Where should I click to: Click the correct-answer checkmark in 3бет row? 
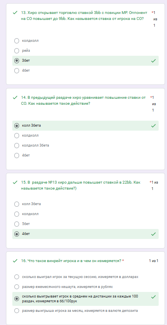tap(153, 61)
